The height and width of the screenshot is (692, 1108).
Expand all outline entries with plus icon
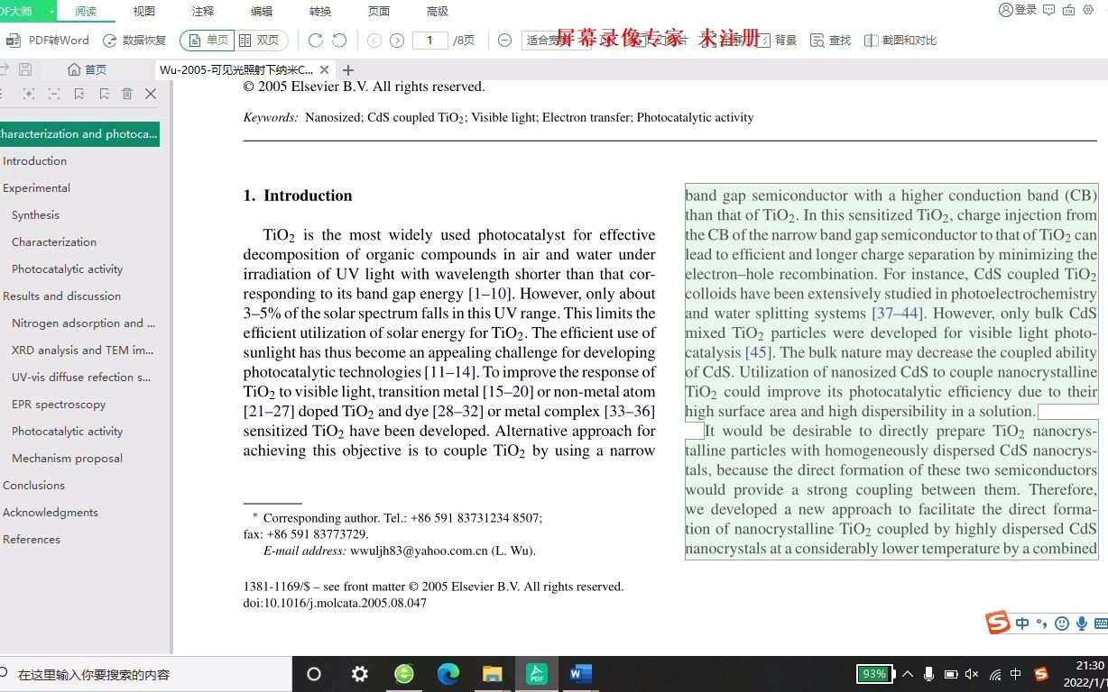pyautogui.click(x=29, y=94)
